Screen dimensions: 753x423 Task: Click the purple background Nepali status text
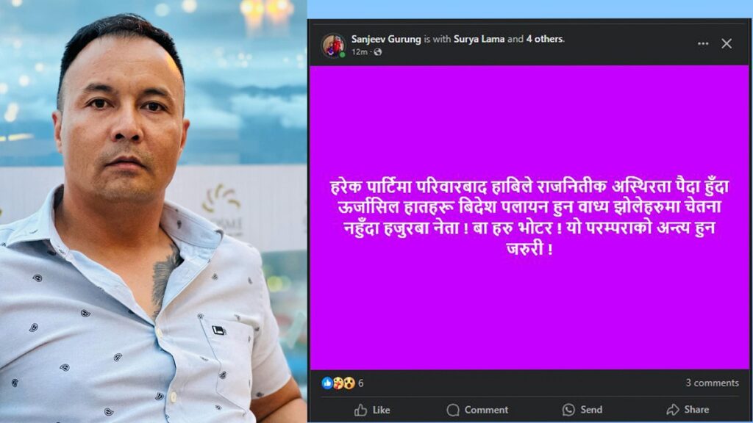[529, 217]
